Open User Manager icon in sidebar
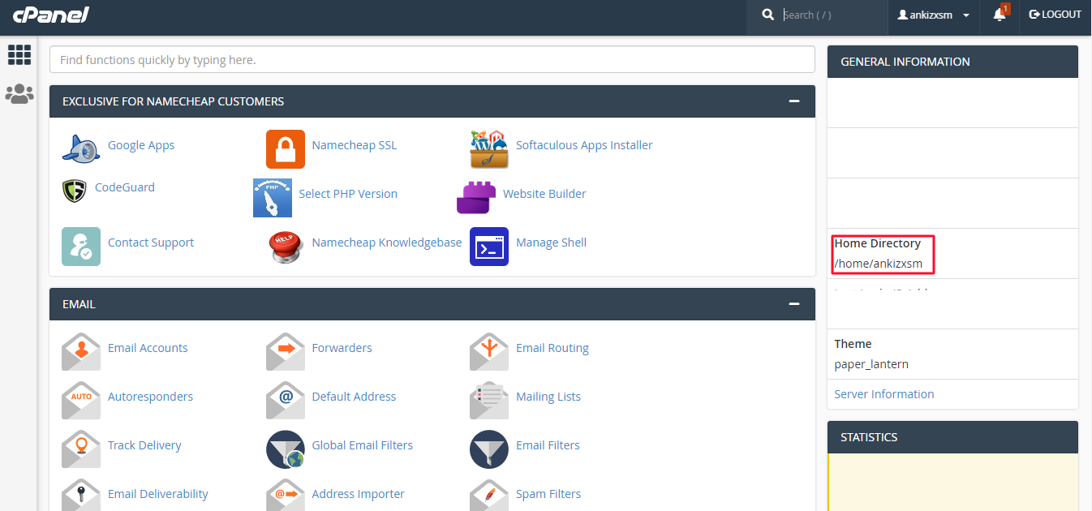This screenshot has width=1092, height=511. pyautogui.click(x=19, y=94)
